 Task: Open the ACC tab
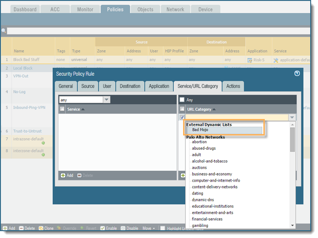pos(55,9)
